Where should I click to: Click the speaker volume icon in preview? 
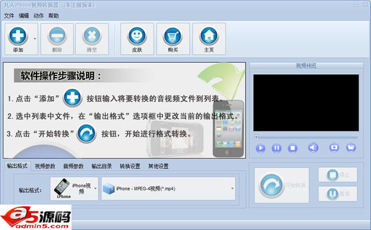tap(313, 148)
